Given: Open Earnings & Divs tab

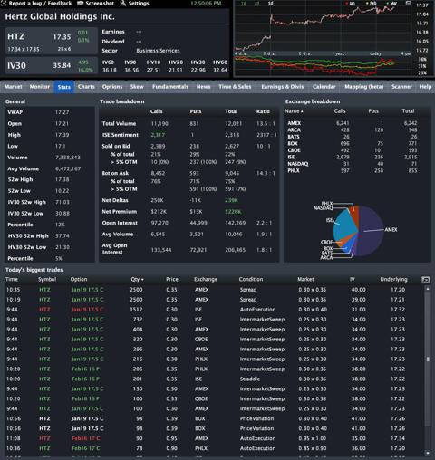Looking at the screenshot, I should [x=283, y=87].
